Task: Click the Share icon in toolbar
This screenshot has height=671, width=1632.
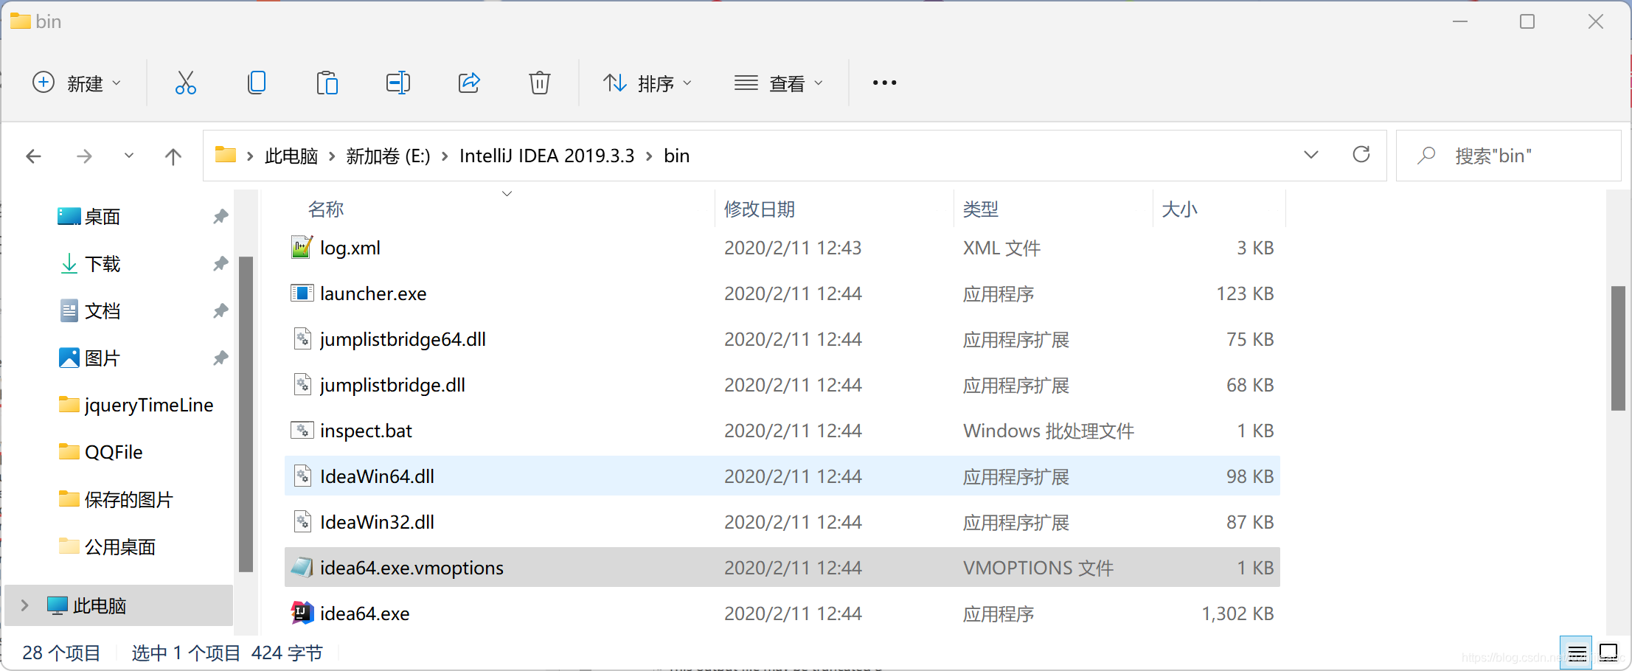Action: click(x=469, y=83)
